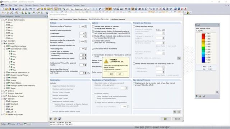This screenshot has width=230, height=129.
Task: Collapse the Global Deformations tree node
Action: [2, 20]
